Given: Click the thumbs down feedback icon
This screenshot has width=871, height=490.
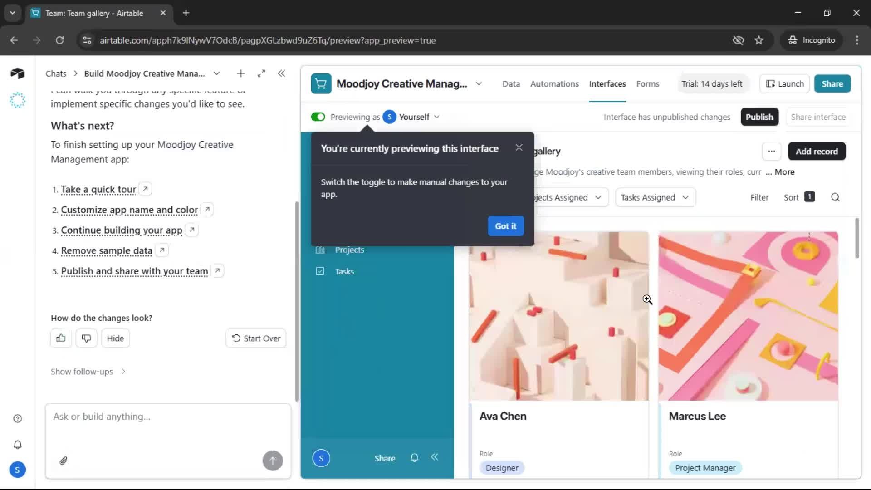Looking at the screenshot, I should (x=86, y=338).
